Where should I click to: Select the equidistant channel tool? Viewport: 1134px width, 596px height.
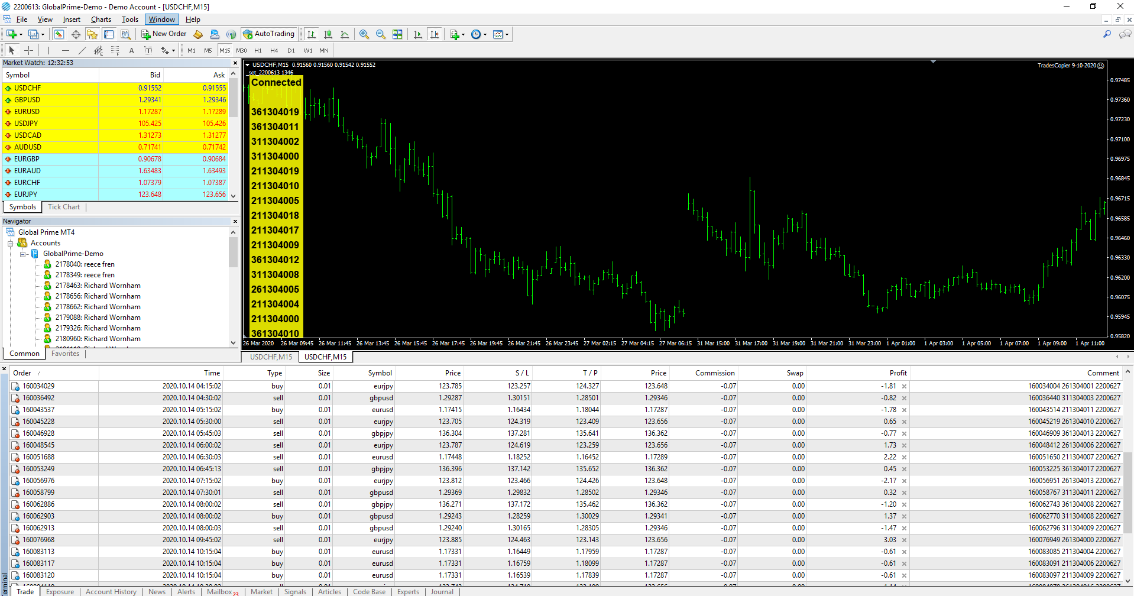[98, 50]
